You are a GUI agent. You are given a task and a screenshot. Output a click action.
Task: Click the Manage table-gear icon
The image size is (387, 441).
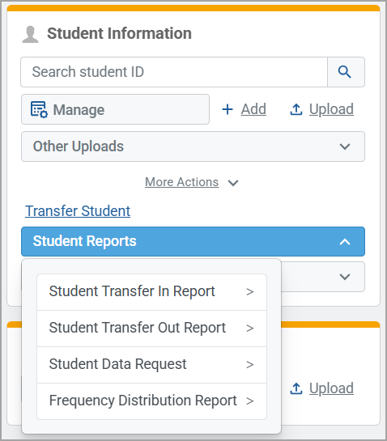[x=39, y=109]
